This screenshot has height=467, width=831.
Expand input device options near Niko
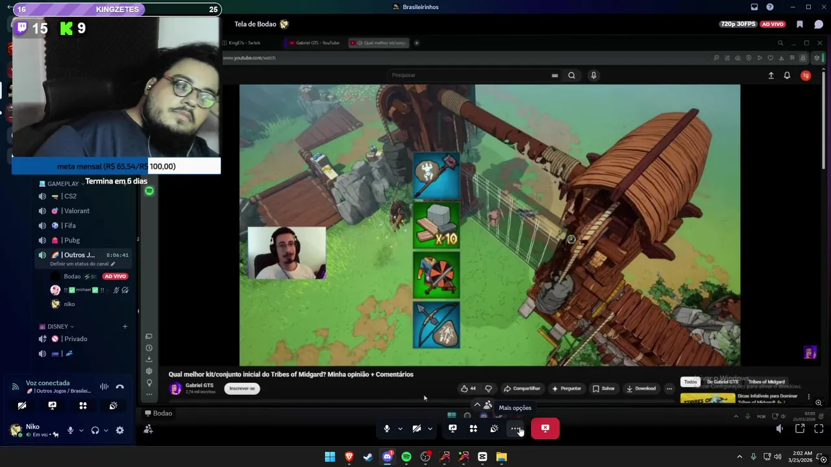(x=81, y=430)
